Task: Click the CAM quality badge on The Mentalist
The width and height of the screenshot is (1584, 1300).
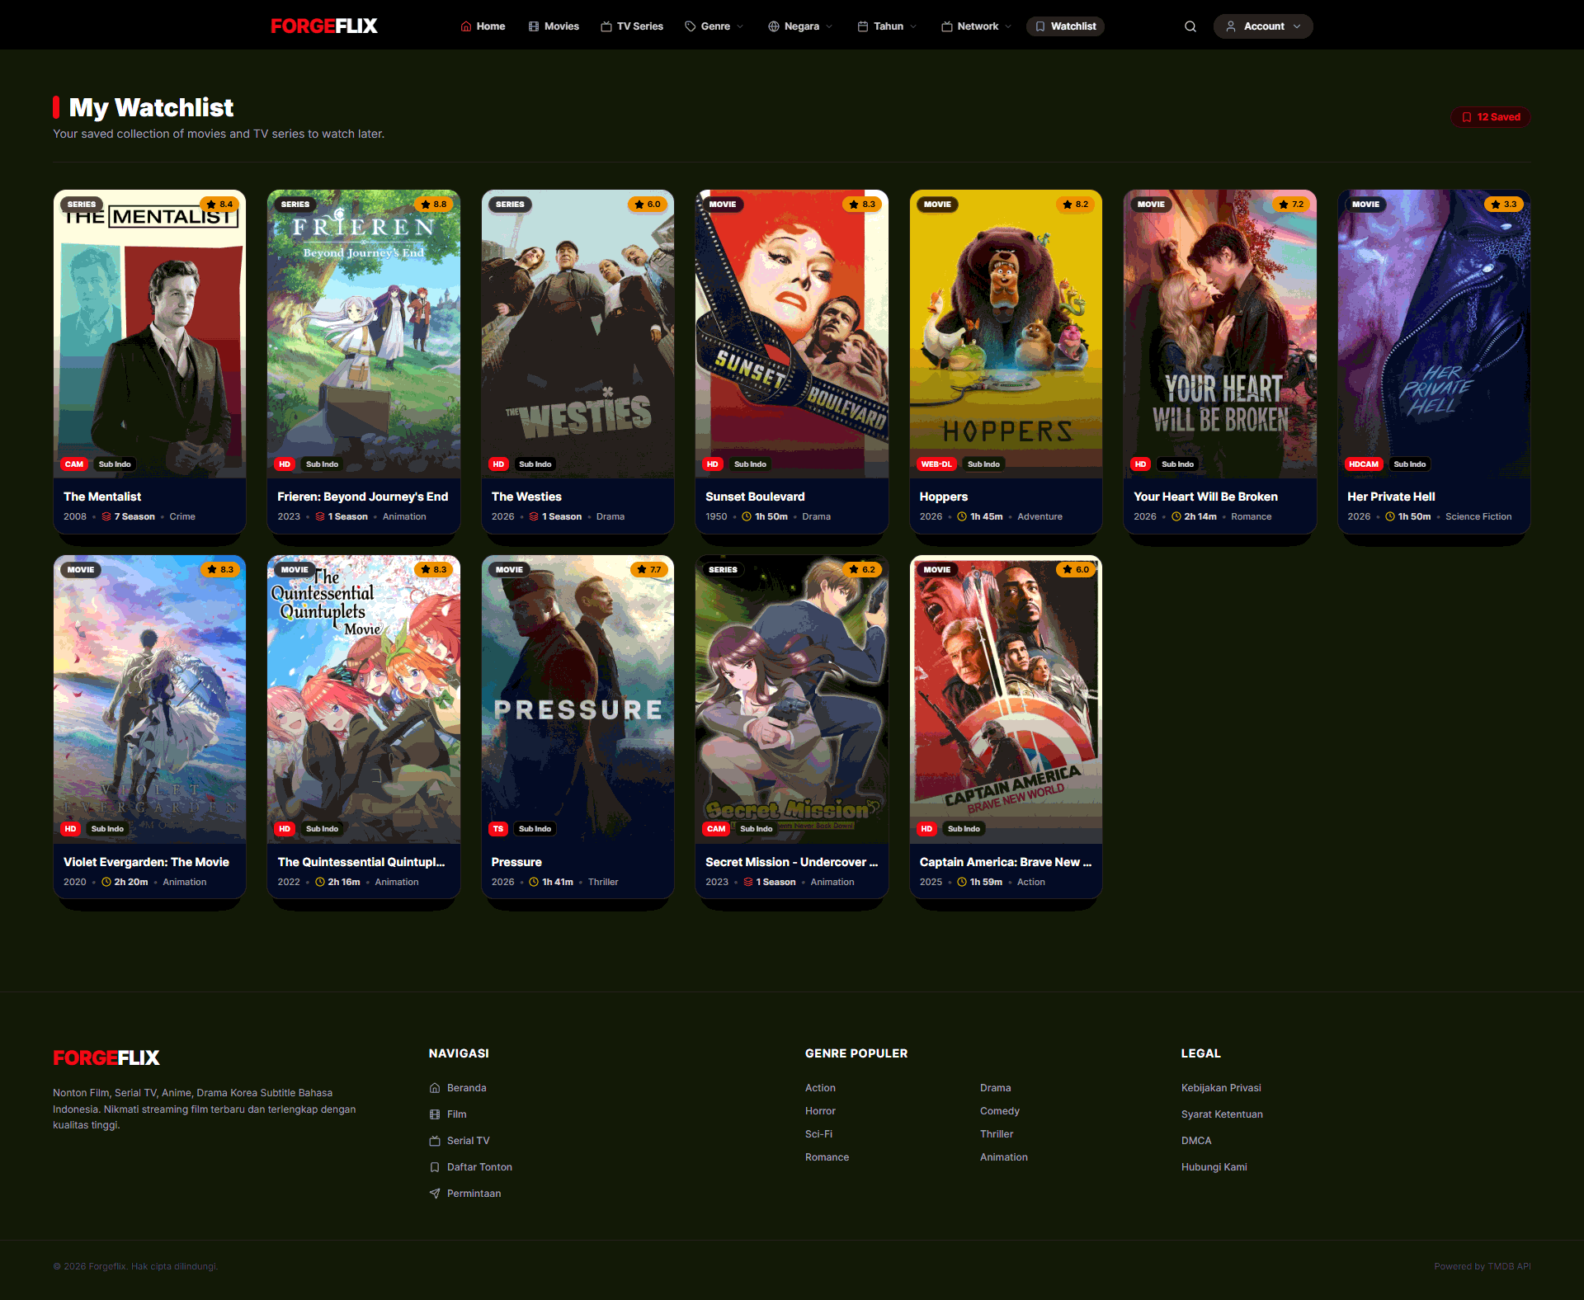Action: pos(74,464)
